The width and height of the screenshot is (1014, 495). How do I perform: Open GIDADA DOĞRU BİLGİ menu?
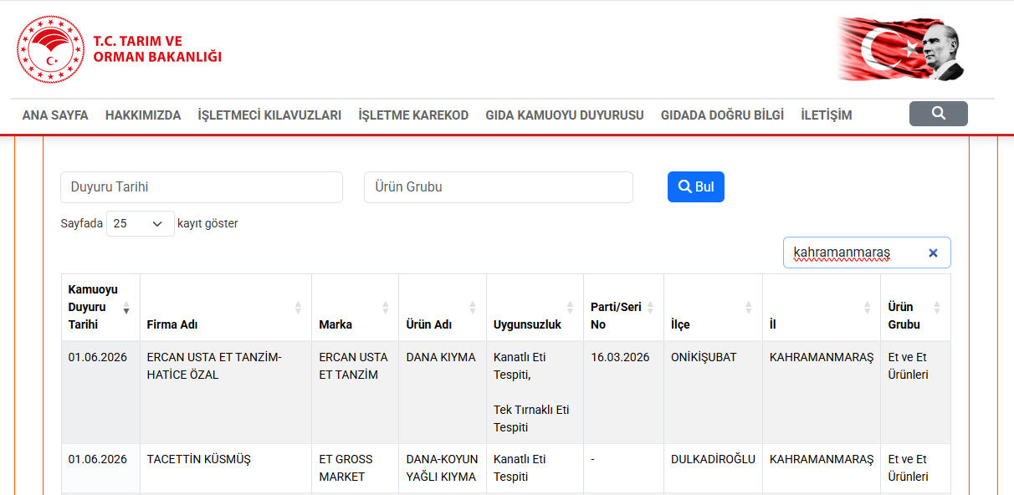tap(722, 115)
